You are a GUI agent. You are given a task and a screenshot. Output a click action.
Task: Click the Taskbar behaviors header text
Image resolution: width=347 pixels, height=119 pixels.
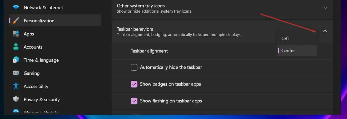pos(135,29)
